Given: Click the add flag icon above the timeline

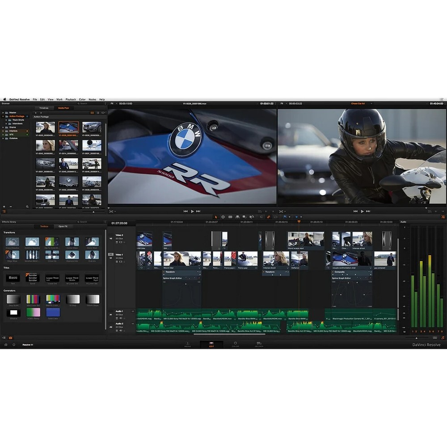Looking at the screenshot, I should pyautogui.click(x=285, y=217).
